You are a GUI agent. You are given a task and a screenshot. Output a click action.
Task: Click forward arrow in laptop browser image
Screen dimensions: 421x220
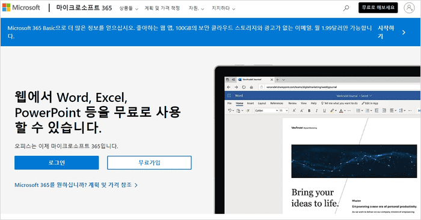[236, 88]
